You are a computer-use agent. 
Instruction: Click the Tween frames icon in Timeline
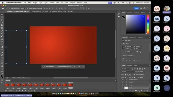[x=29, y=91]
